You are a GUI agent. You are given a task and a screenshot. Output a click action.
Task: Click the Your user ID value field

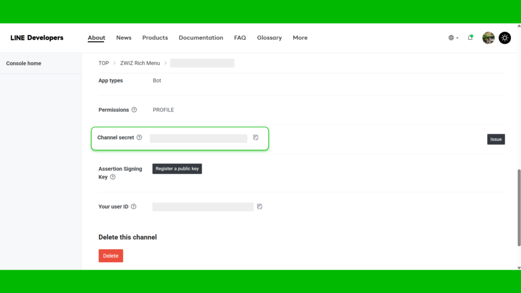click(x=203, y=207)
